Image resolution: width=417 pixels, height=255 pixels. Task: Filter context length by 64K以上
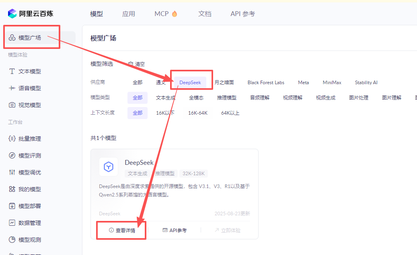click(x=230, y=113)
